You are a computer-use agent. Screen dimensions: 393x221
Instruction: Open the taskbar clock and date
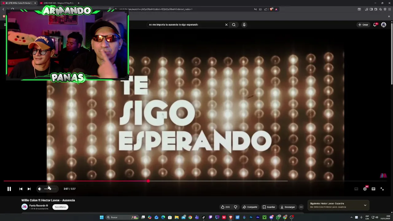coord(386,217)
